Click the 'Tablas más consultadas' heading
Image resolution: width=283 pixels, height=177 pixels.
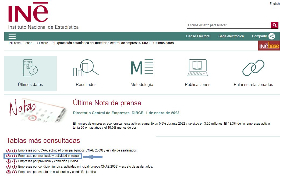43,140
